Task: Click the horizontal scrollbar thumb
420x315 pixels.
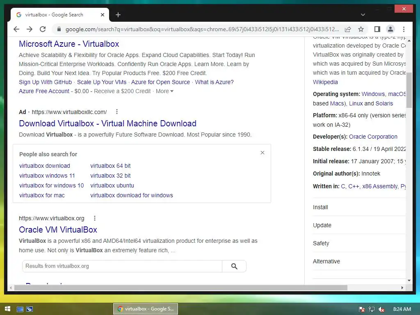Action: click(181, 288)
